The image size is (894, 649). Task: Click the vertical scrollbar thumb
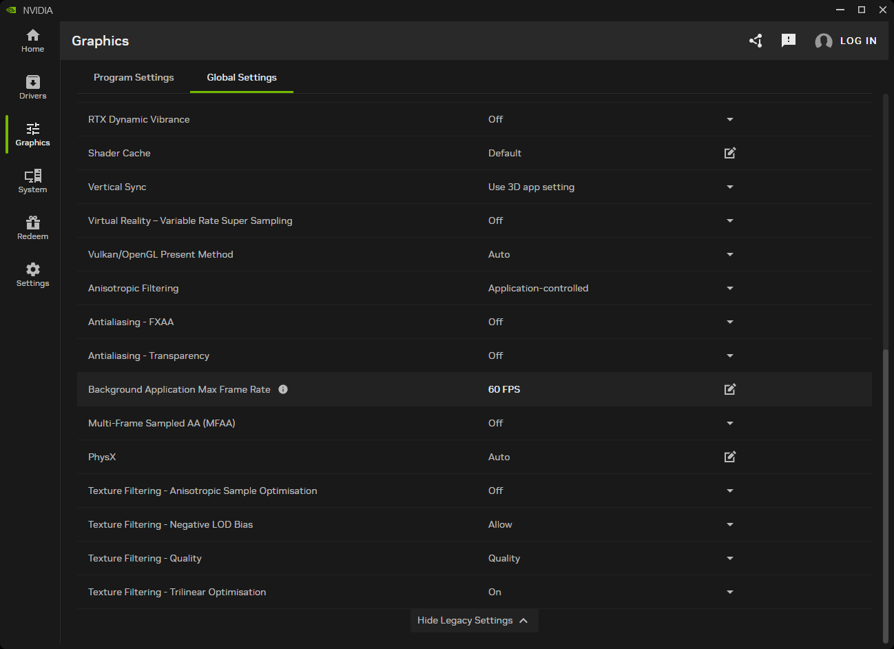tap(886, 496)
